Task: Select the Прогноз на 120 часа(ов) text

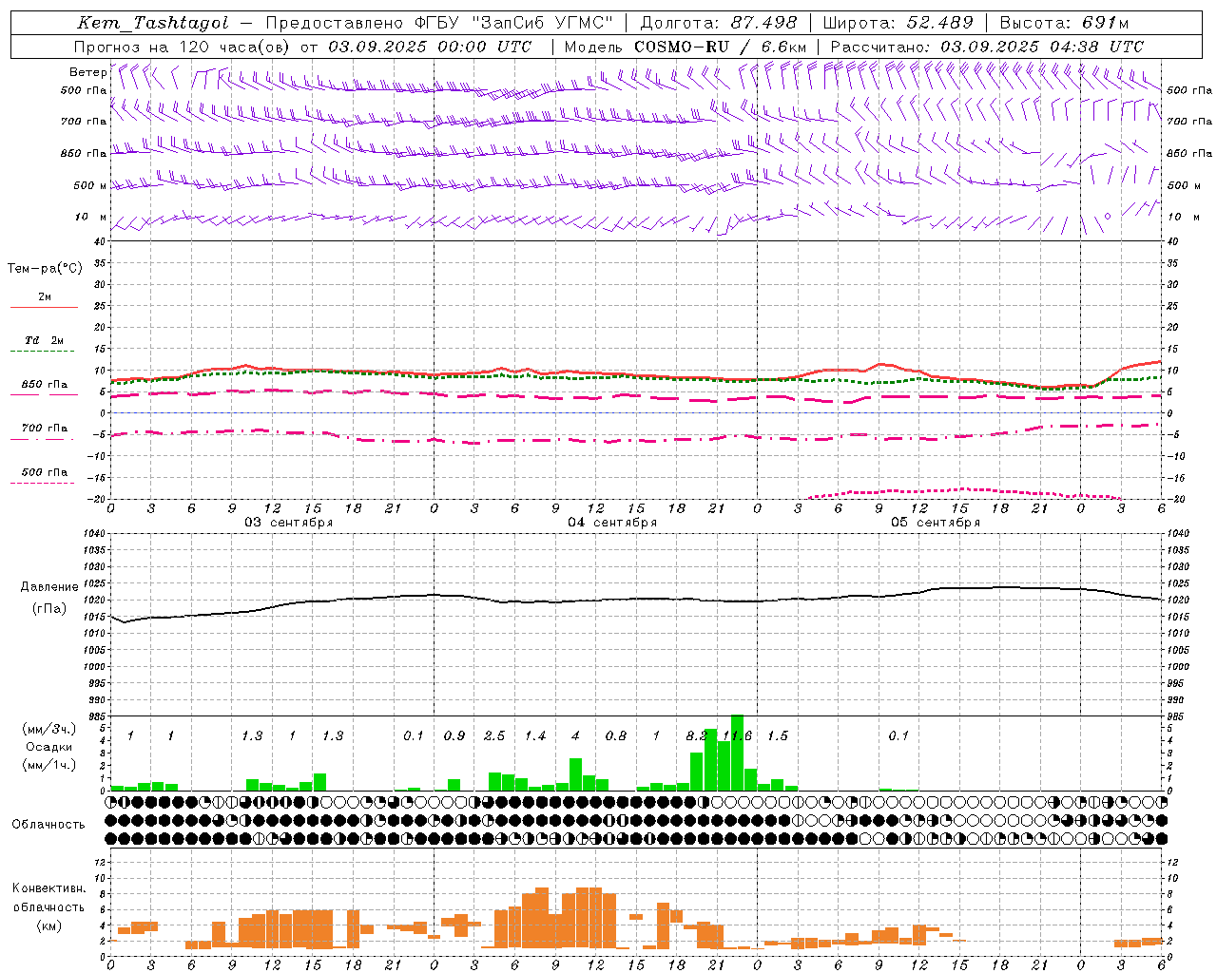Action: click(x=184, y=47)
